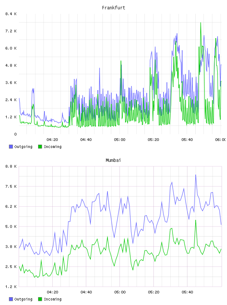Screen dimensions: 227x305
Task: Click the 6.0 K axis label in Frankfurt
Action: [11, 48]
